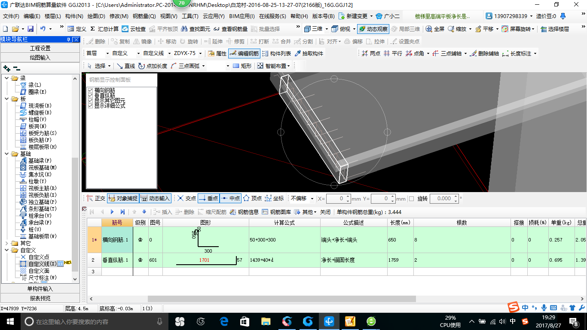Viewport: 587px width, 330px height.
Task: Click 全屏 full screen icon
Action: [435, 29]
